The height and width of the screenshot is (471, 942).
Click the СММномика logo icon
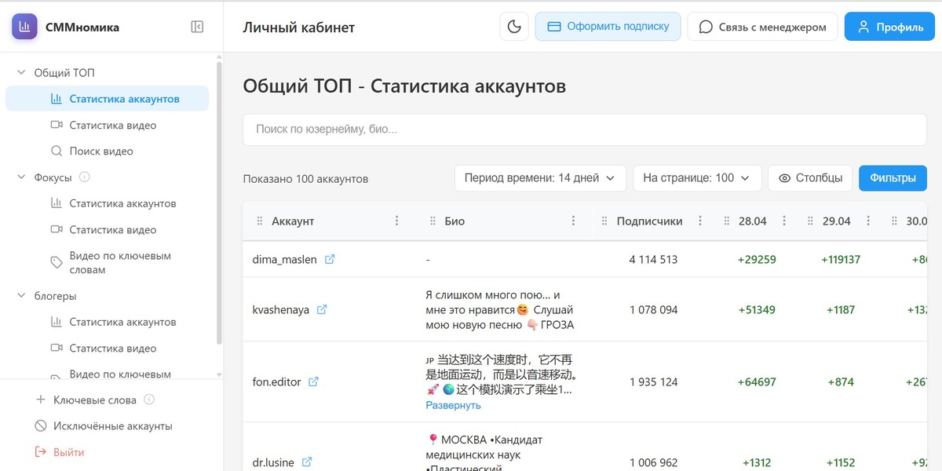(x=24, y=27)
